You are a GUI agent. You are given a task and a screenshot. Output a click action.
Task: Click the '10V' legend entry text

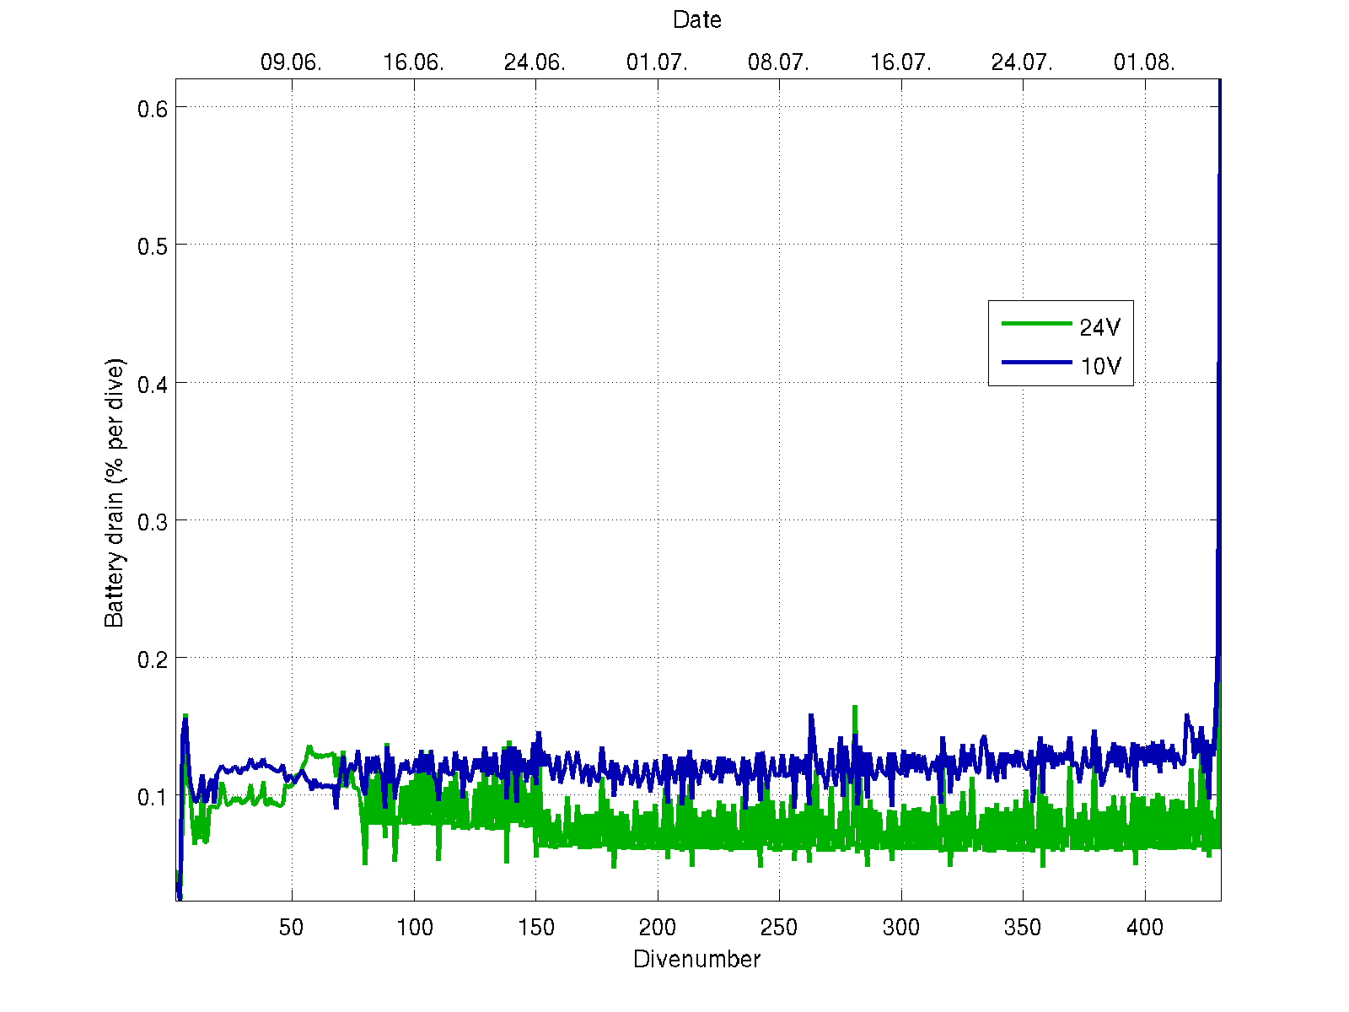tap(1100, 366)
